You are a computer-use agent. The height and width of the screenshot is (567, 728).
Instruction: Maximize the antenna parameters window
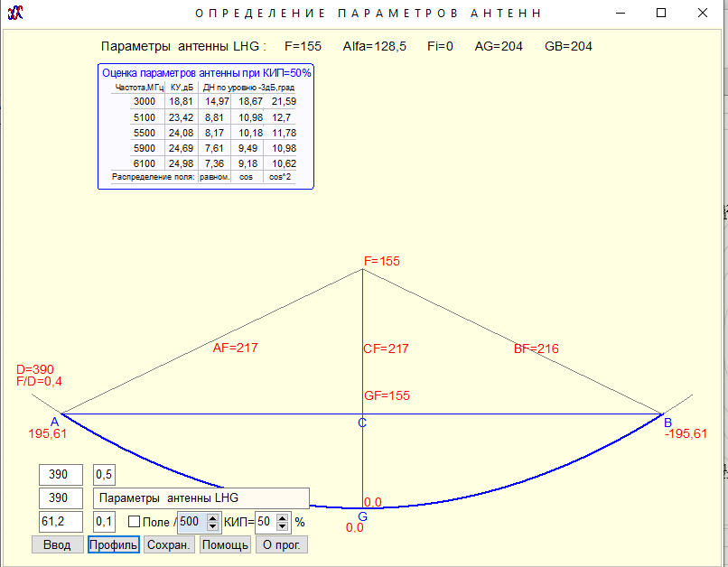[x=661, y=13]
